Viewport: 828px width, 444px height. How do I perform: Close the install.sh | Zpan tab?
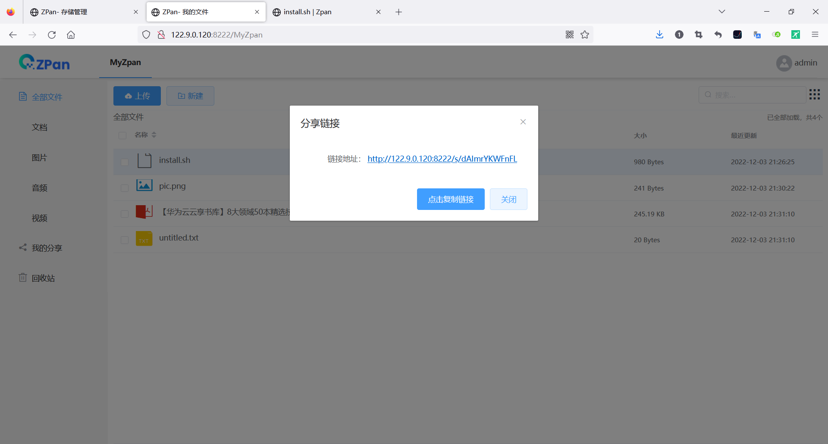pos(378,12)
